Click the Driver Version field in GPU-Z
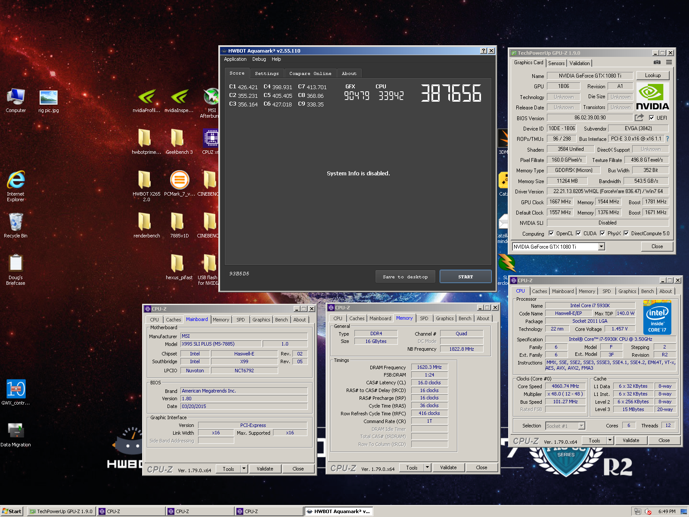Image resolution: width=689 pixels, height=517 pixels. [608, 191]
